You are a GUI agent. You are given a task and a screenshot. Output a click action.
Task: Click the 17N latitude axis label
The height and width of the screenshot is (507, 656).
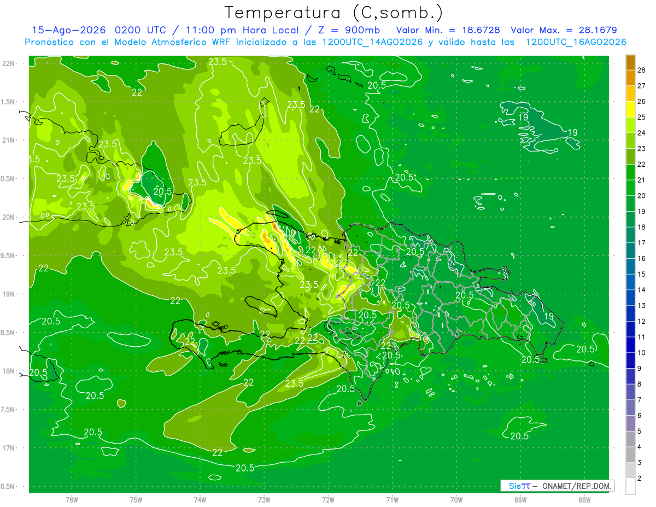[8, 448]
